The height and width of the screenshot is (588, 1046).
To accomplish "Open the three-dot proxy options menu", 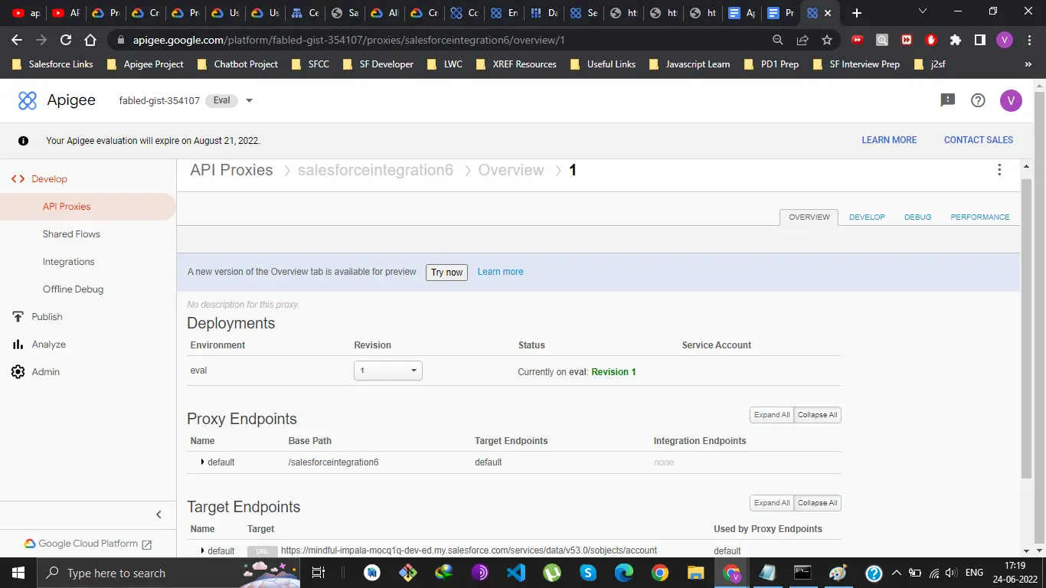I will [999, 170].
